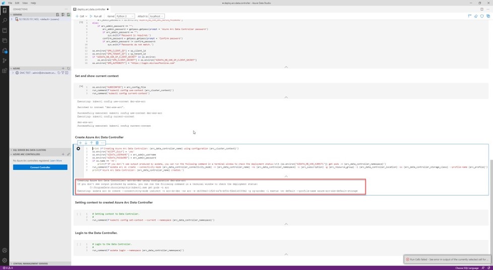Open the Connections view in activity bar
493x270 pixels.
click(5, 11)
